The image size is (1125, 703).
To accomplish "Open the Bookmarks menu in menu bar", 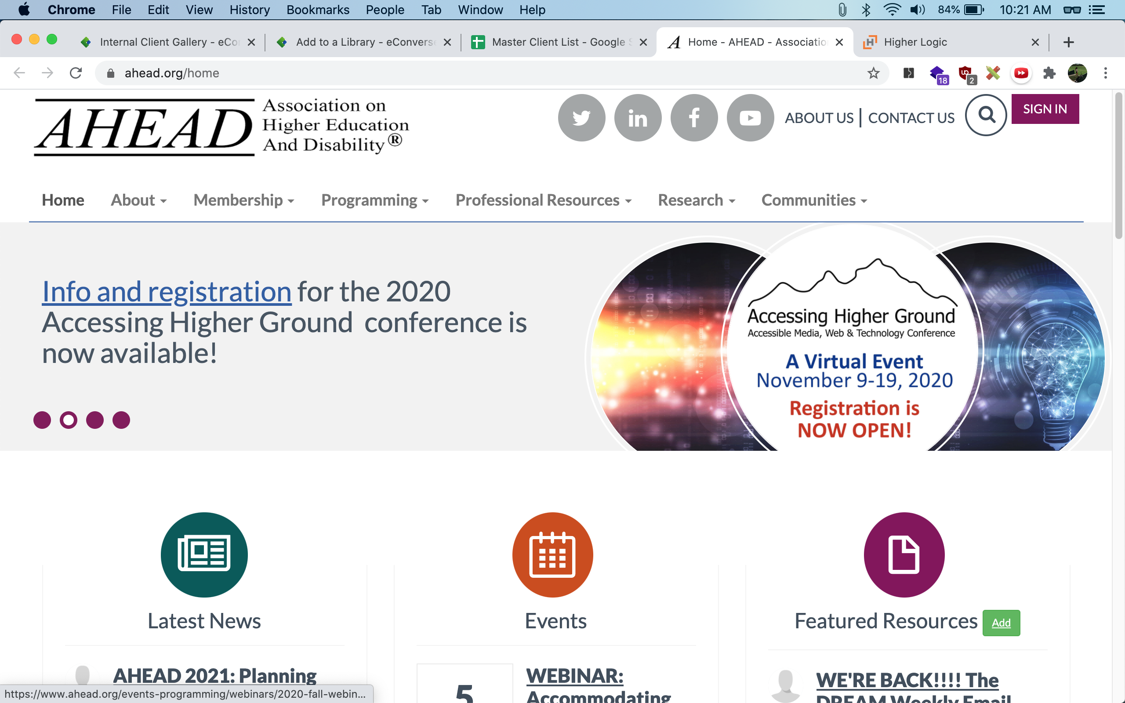I will 318,10.
